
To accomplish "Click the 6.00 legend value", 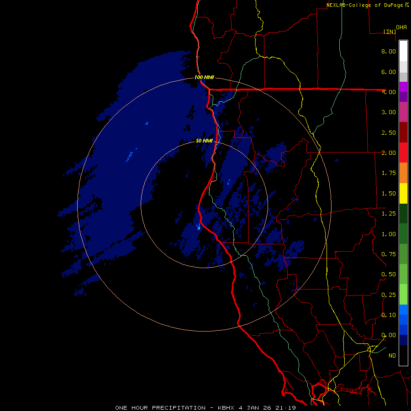I will 389,72.
